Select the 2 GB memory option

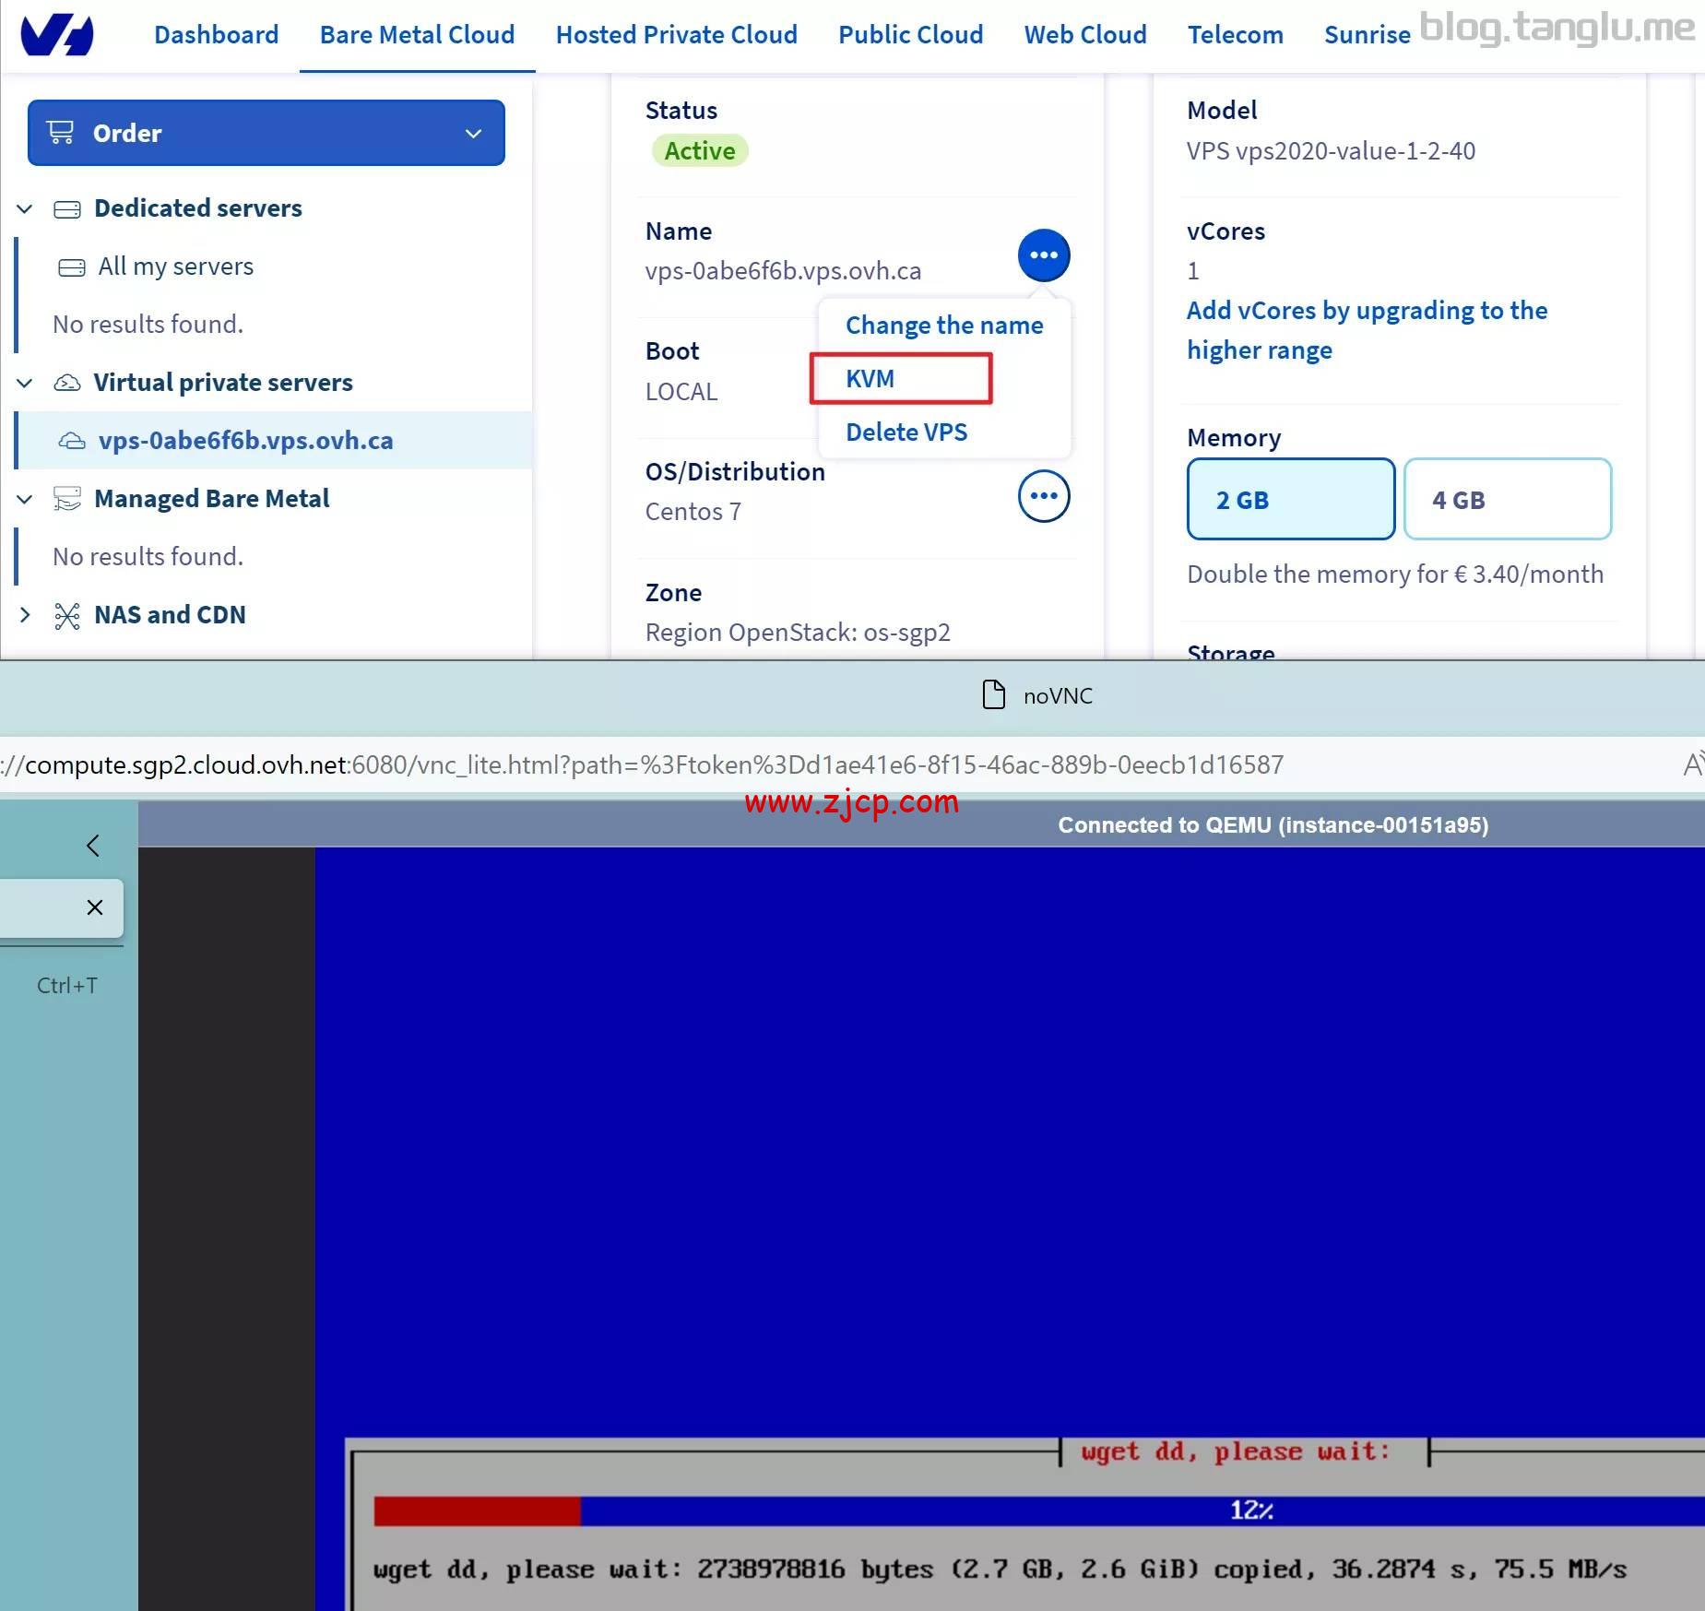(1290, 499)
